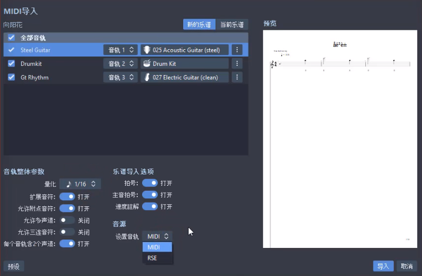Click the score preview thumbnail
Screen dimensions: 422x276
click(340, 139)
